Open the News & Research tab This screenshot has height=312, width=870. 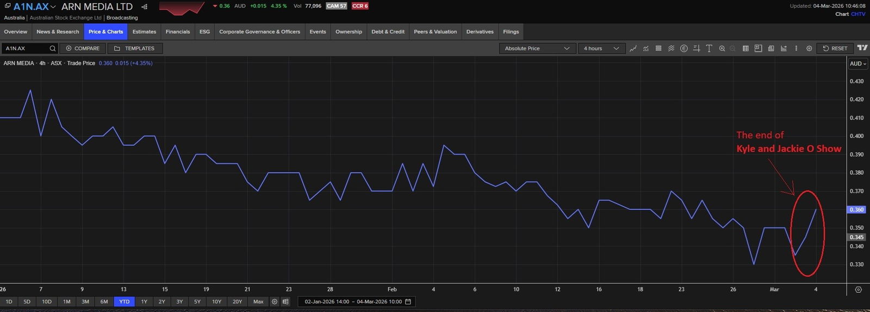[58, 31]
